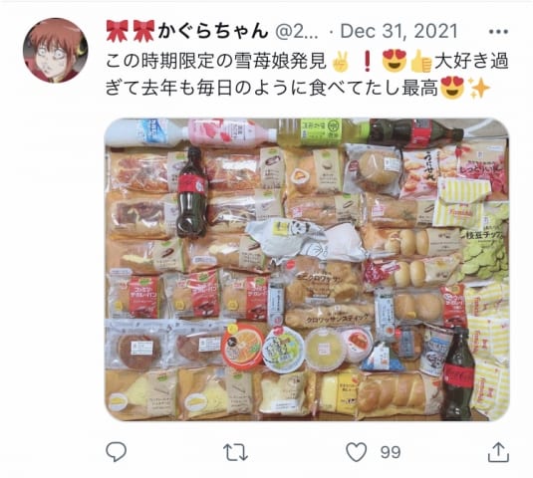This screenshot has height=478, width=533.
Task: Open the attached food photo
Action: click(307, 270)
